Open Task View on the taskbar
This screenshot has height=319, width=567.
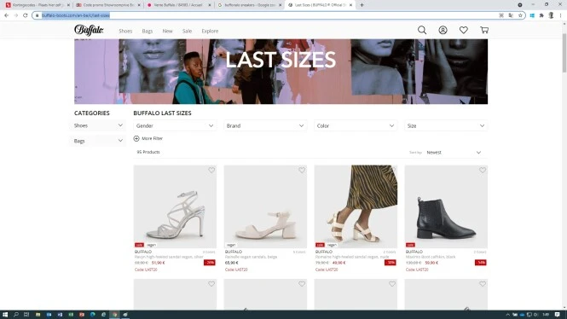26,315
